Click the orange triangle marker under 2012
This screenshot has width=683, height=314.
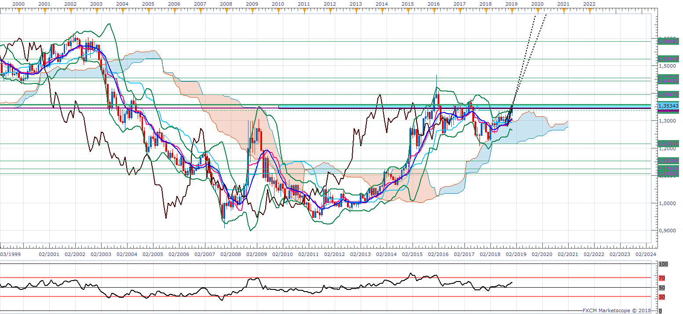click(x=330, y=11)
